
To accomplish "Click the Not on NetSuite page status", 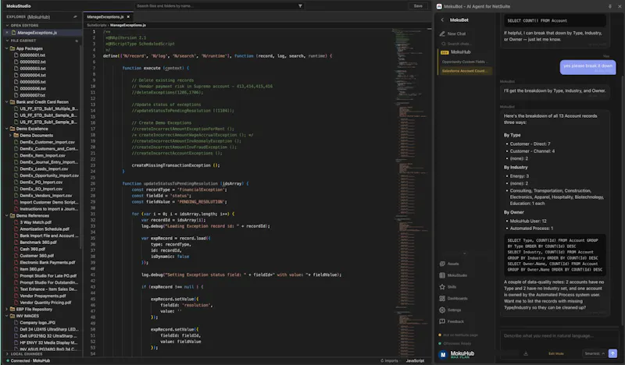I will click(x=458, y=335).
